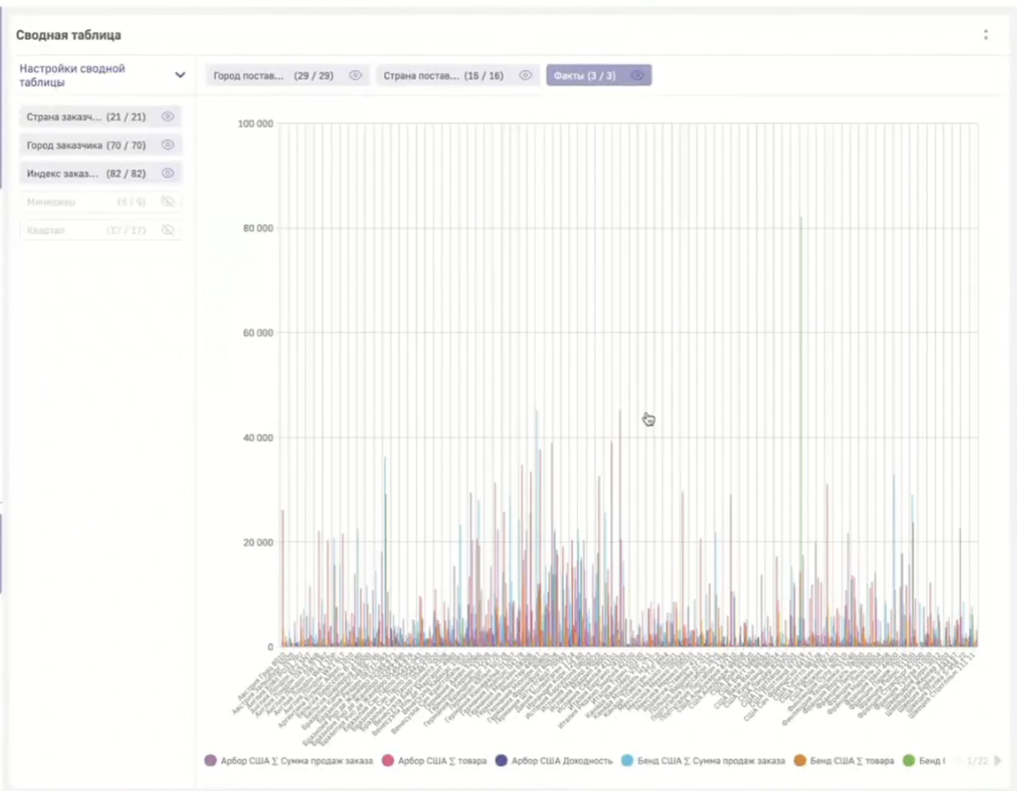Click the Страна заказчика (21 / 21) field

click(86, 116)
